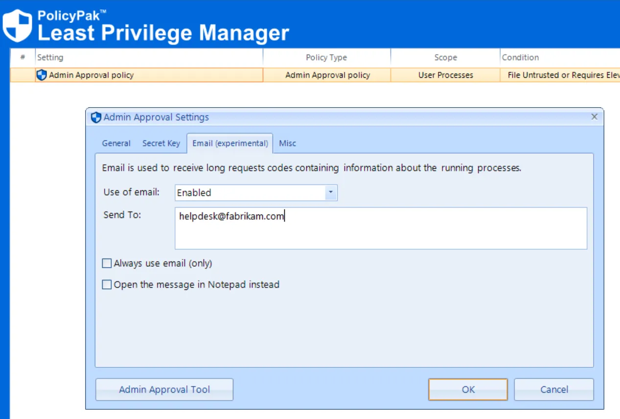Switch to the Misc tab
The height and width of the screenshot is (419, 620).
click(x=287, y=143)
